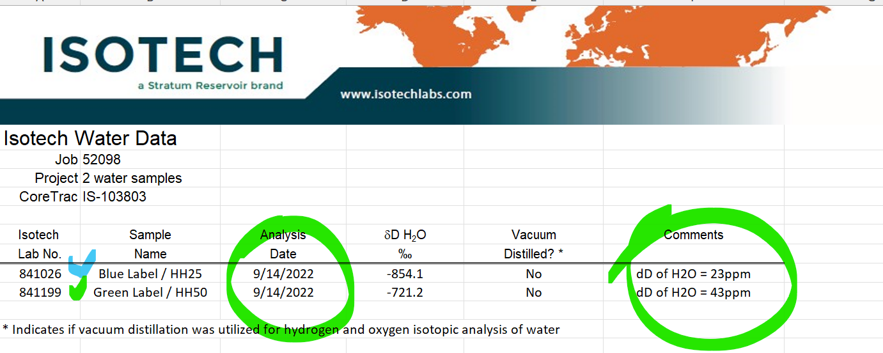Select the 'Isotech' column header cell
Viewport: 883px width, 353px height.
[38, 235]
